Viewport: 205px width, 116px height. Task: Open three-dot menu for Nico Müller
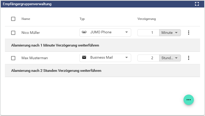tap(189, 33)
